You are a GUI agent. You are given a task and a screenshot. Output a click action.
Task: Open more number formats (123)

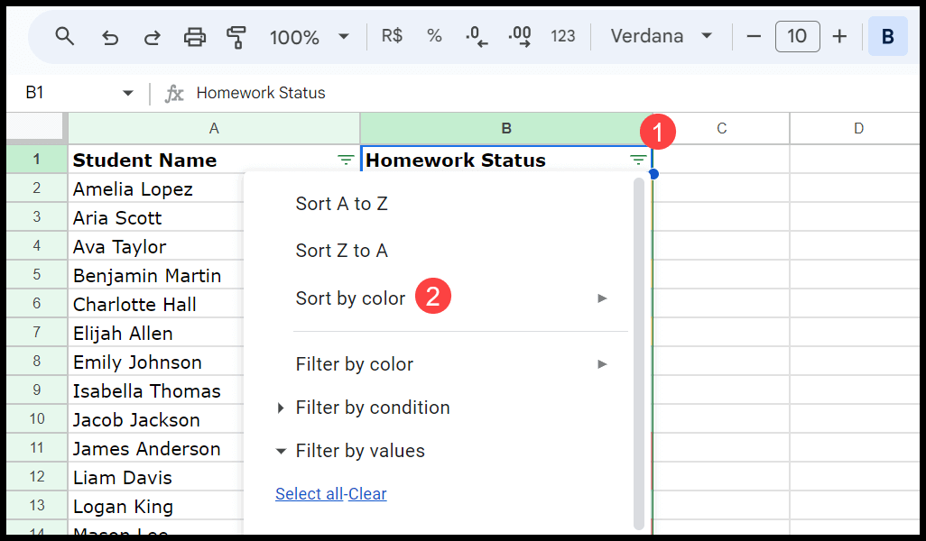pos(563,37)
